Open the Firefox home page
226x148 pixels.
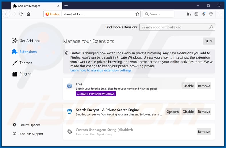(x=29, y=14)
